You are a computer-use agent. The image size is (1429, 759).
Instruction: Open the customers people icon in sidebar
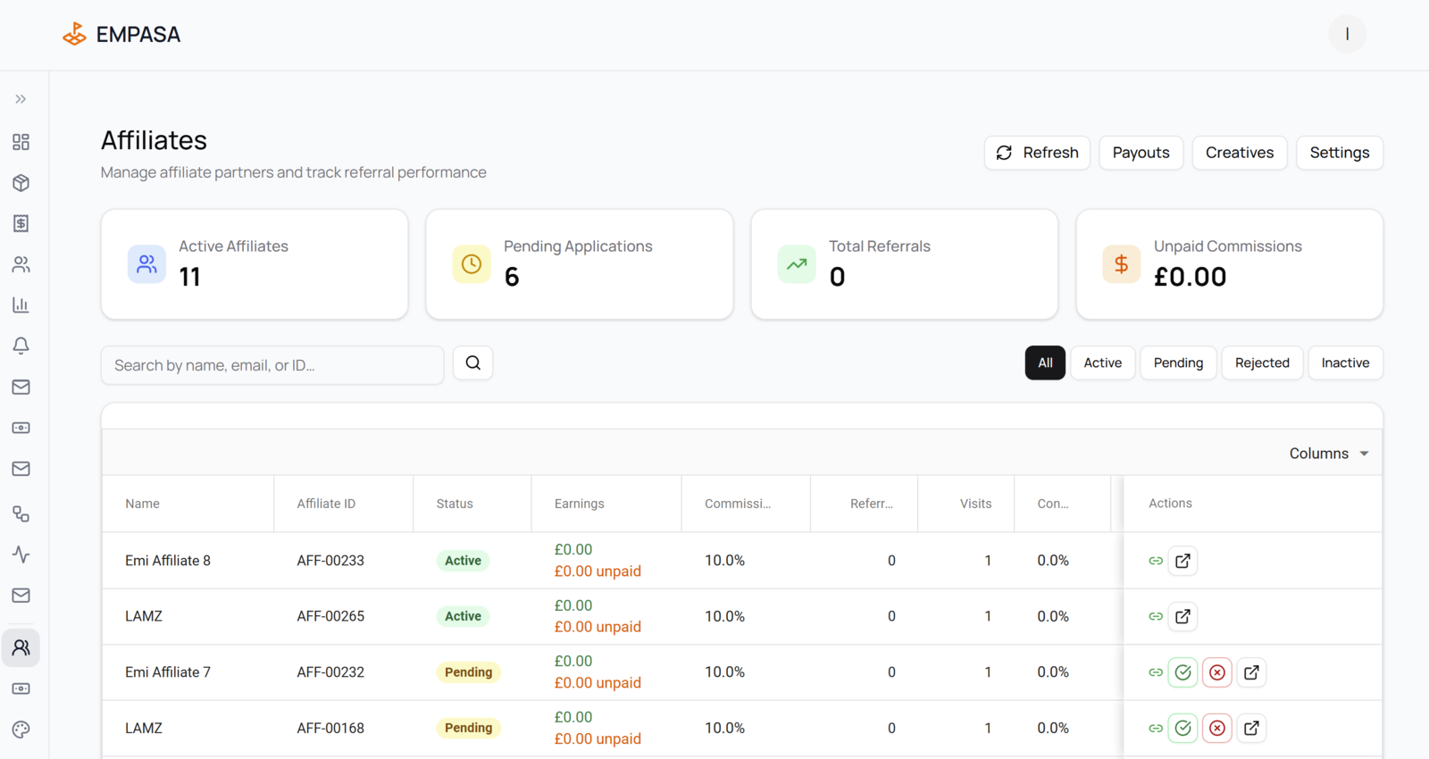click(21, 264)
